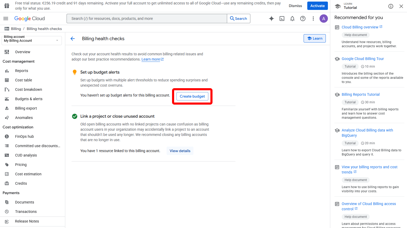The image size is (407, 228).
Task: Click the Release Notes icon
Action: [x=7, y=221]
